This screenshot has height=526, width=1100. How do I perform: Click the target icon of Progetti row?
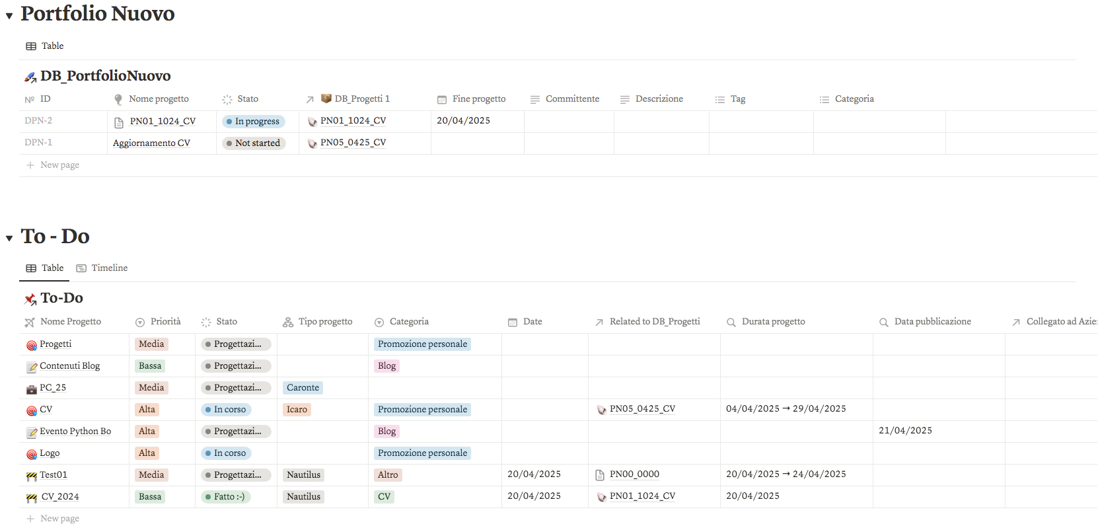[x=31, y=345]
